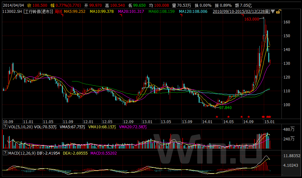302x178 pixels.
Task: Click the DEA:-2.69555 value
Action: (x=75, y=153)
